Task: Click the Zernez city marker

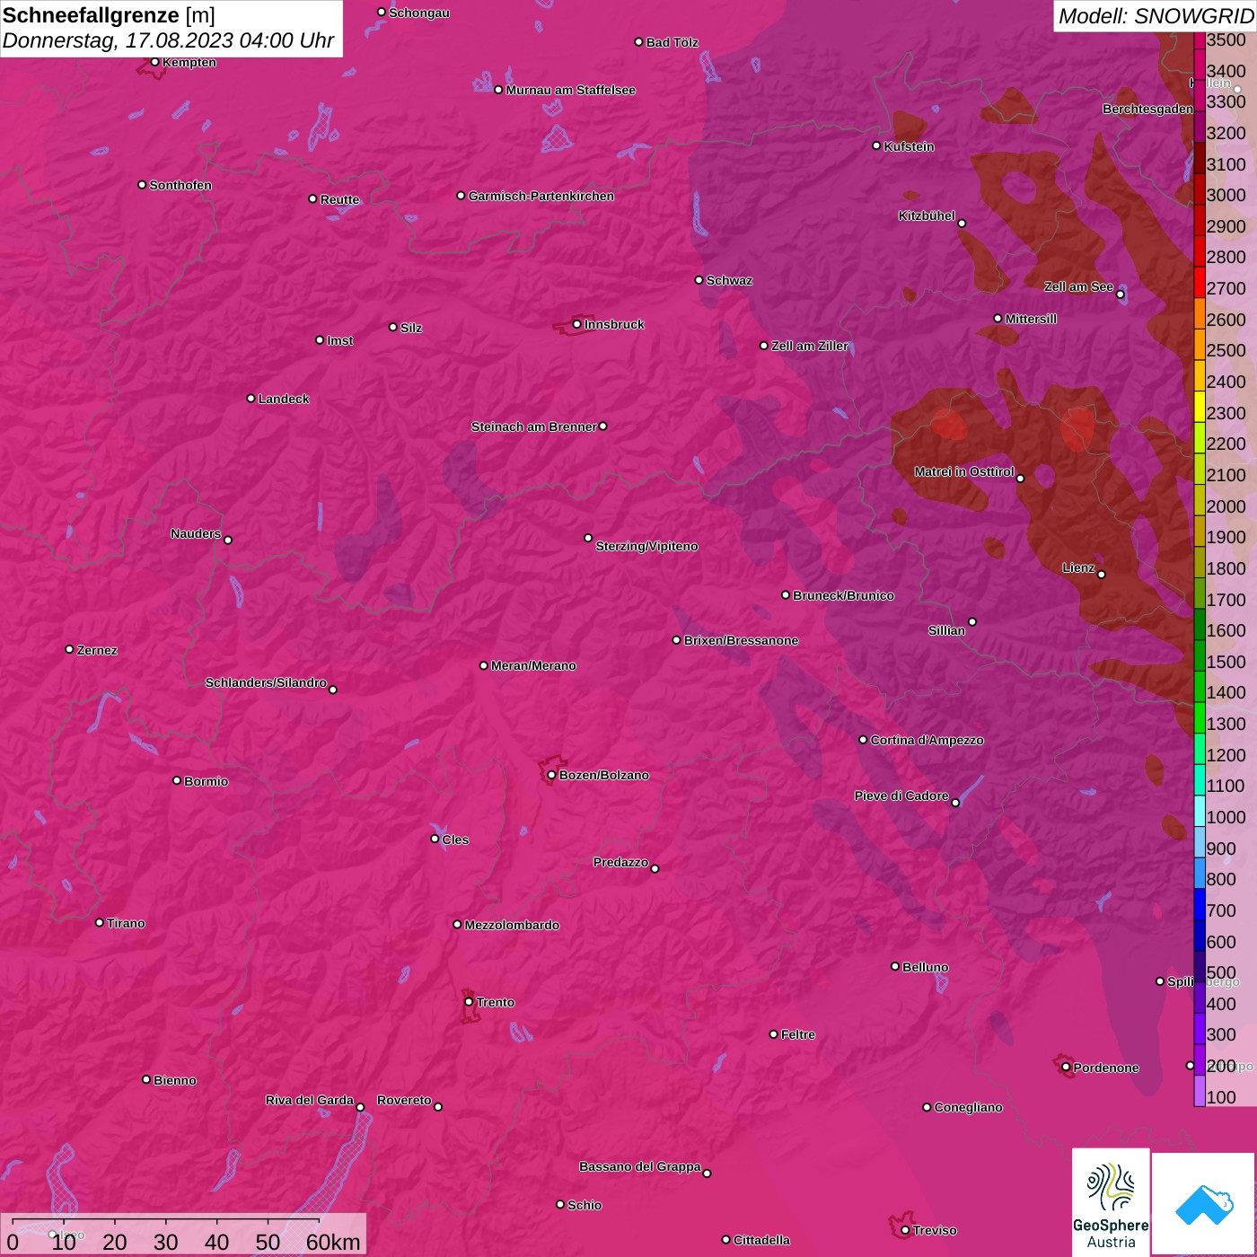Action: click(69, 649)
